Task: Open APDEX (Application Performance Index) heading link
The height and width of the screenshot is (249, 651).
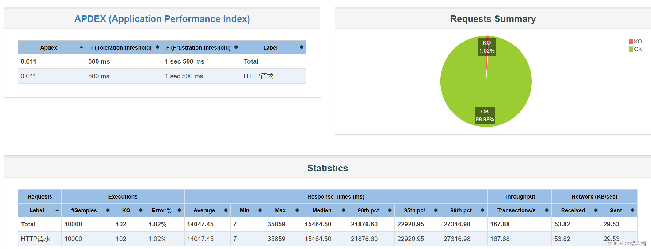Action: [162, 19]
